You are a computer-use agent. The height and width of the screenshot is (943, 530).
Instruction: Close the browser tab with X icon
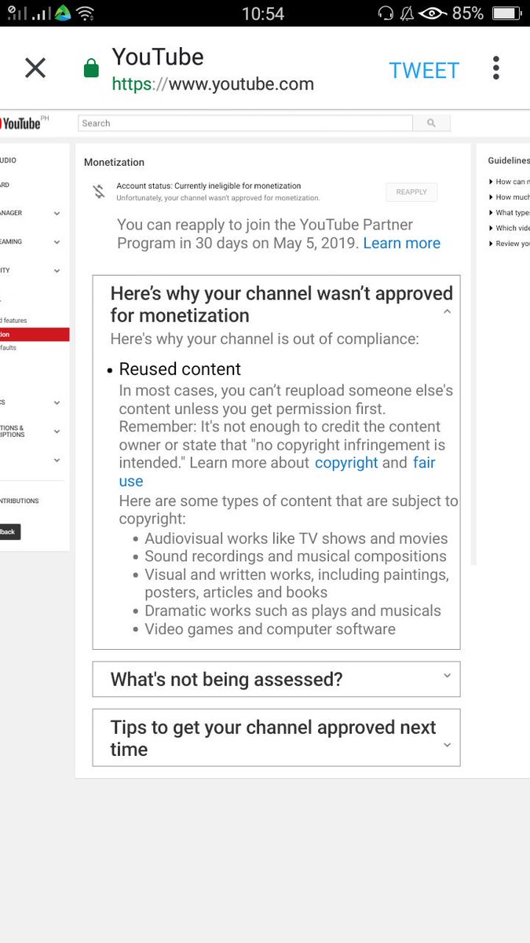coord(35,68)
